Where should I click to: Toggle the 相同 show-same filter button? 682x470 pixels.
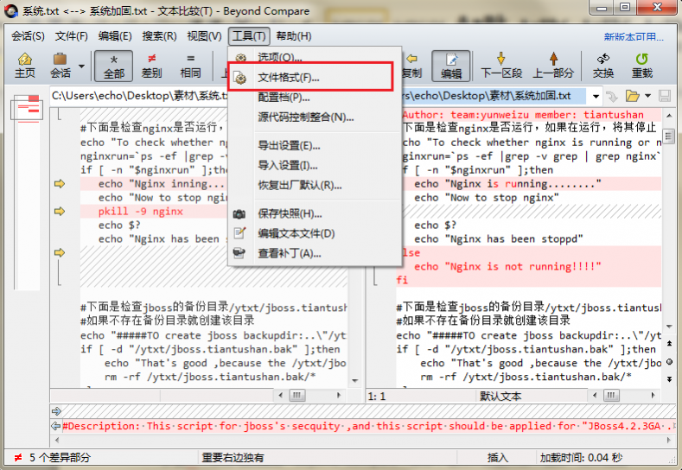click(190, 65)
